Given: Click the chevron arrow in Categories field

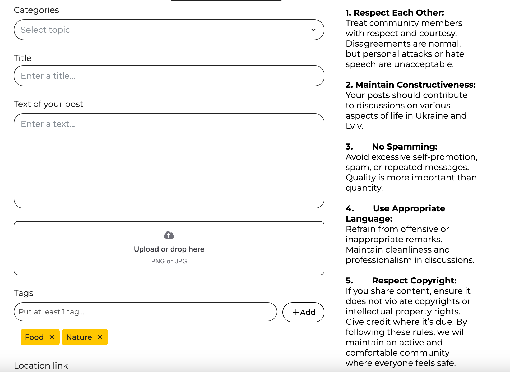Looking at the screenshot, I should 313,30.
